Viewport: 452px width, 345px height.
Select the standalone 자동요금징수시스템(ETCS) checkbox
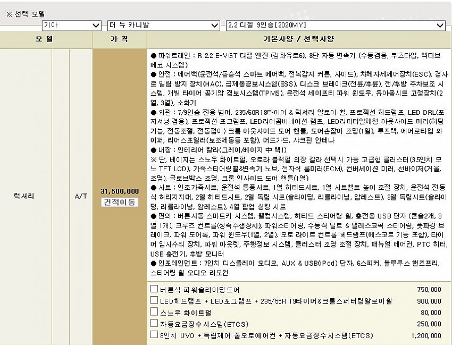pos(154,324)
